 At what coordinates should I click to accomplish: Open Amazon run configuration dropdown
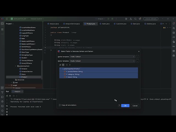click(100, 19)
